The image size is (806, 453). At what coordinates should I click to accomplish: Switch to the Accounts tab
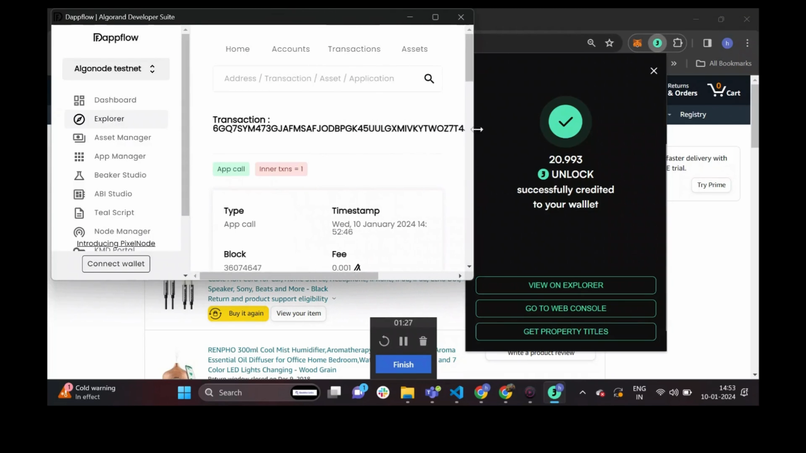pos(290,49)
